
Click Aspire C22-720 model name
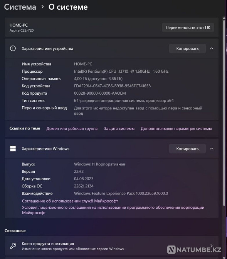pyautogui.click(x=22, y=31)
